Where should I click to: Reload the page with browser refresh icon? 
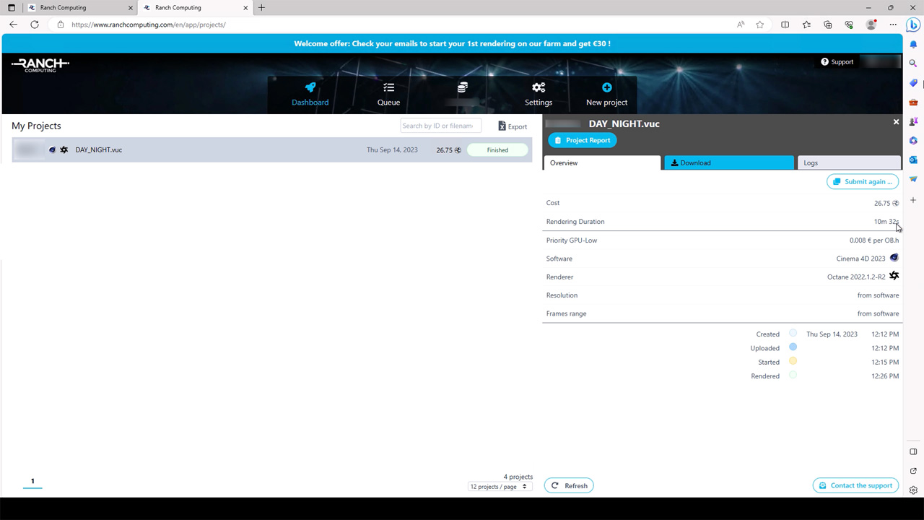[35, 25]
